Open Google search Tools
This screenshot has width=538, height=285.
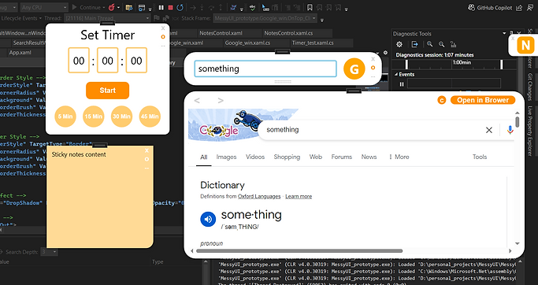(x=480, y=157)
